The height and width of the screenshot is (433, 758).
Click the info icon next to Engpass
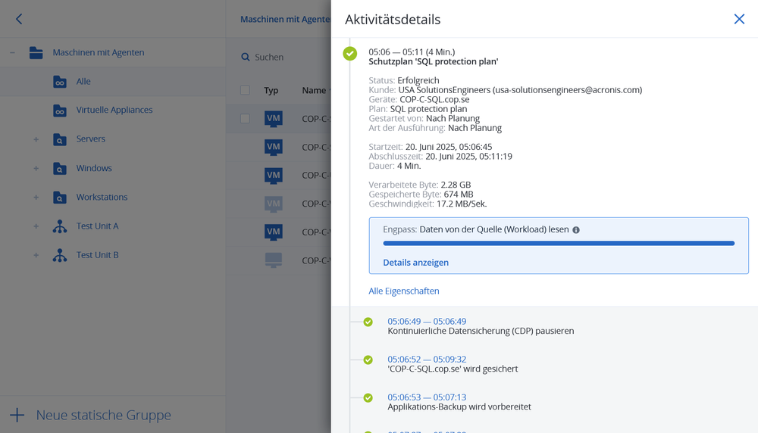pos(576,230)
